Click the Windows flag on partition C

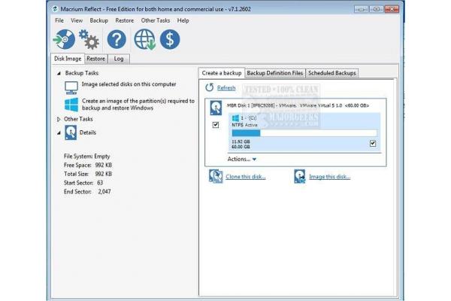pyautogui.click(x=235, y=118)
